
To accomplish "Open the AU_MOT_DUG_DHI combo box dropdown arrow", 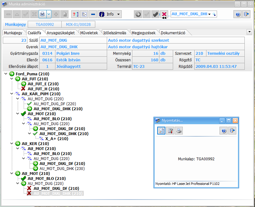I will [209, 14].
